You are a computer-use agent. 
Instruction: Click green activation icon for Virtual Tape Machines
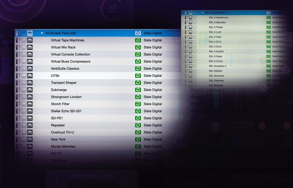(x=138, y=40)
